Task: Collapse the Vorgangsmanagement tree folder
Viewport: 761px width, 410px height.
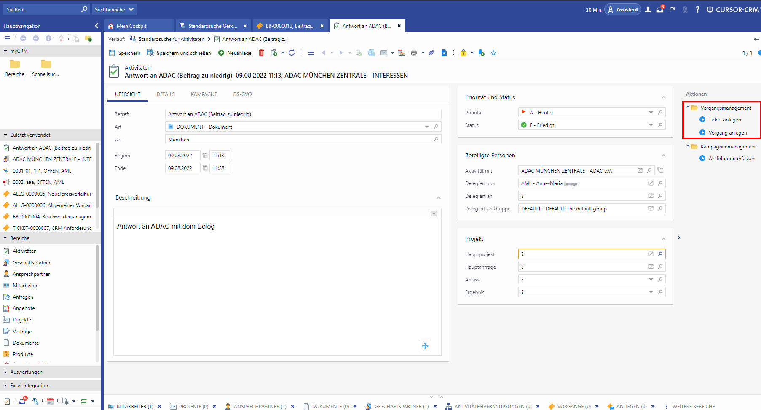Action: point(688,107)
